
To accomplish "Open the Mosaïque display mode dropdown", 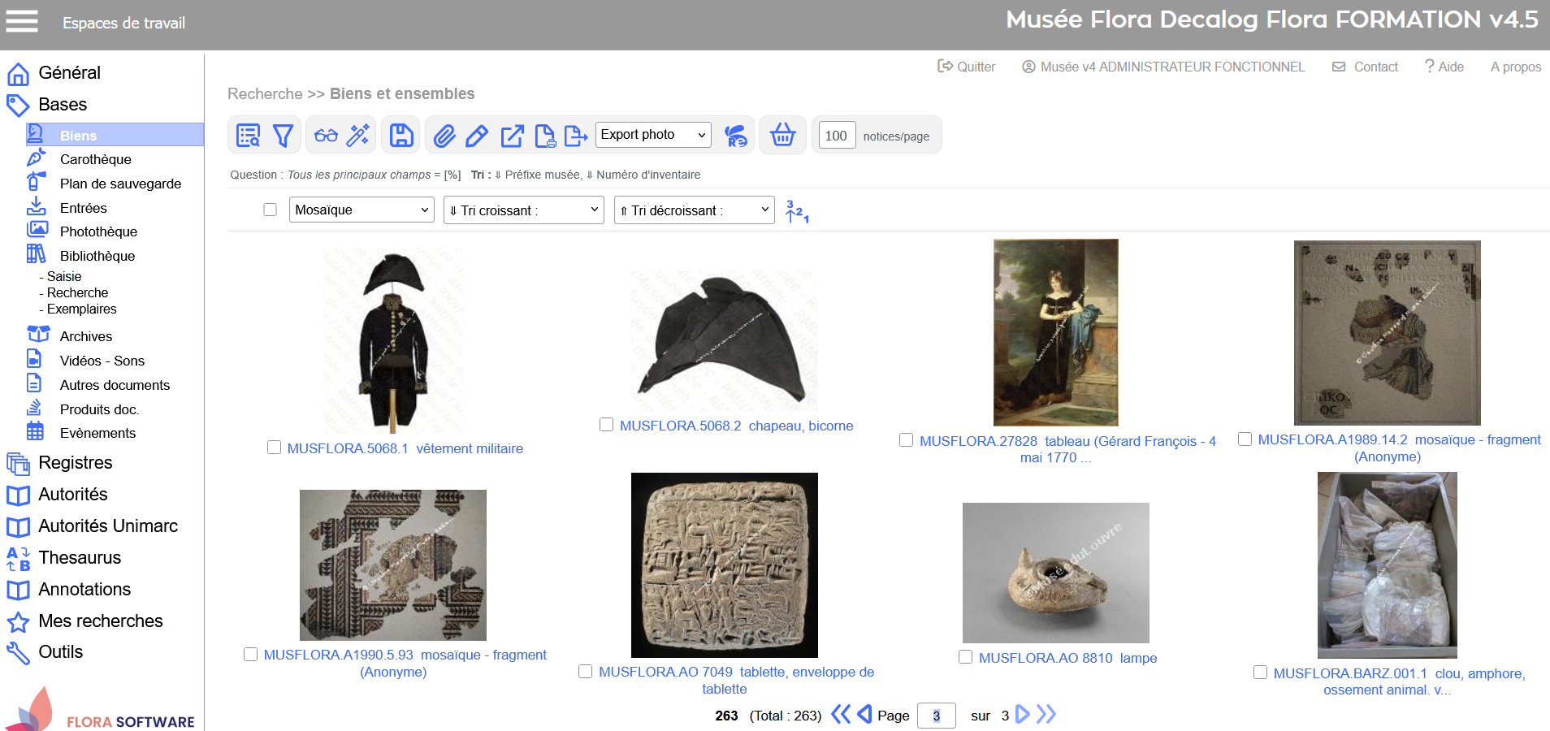I will click(362, 210).
